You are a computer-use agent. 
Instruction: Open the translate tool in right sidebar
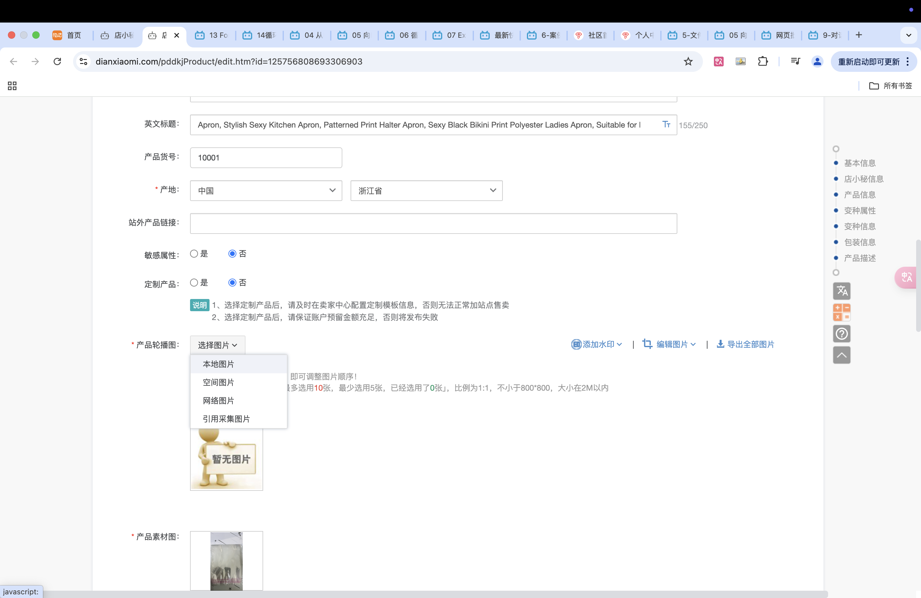841,291
